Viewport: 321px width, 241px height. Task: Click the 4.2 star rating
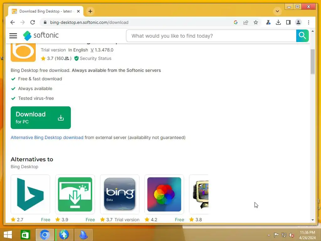tap(151, 220)
